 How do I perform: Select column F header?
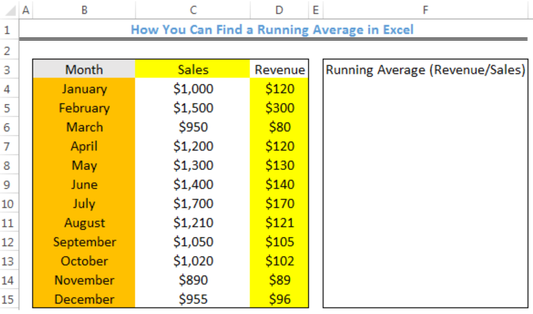tap(425, 10)
